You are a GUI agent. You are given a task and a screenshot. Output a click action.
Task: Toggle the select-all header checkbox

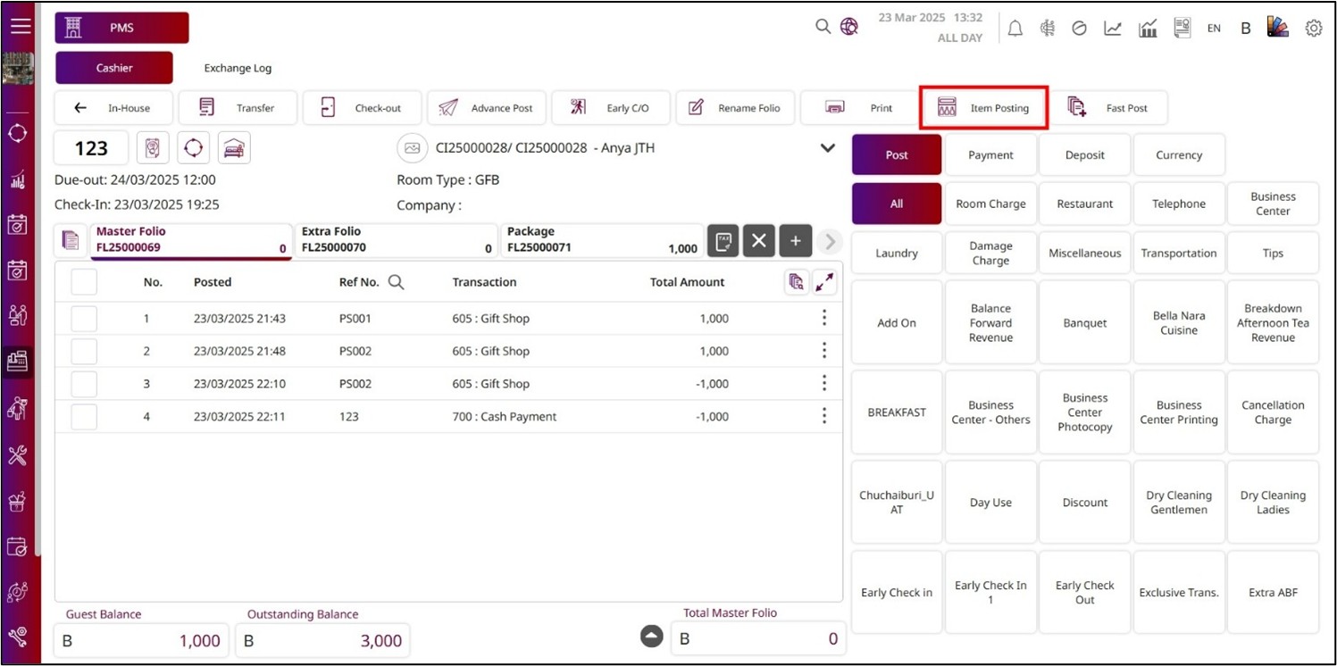pyautogui.click(x=84, y=282)
